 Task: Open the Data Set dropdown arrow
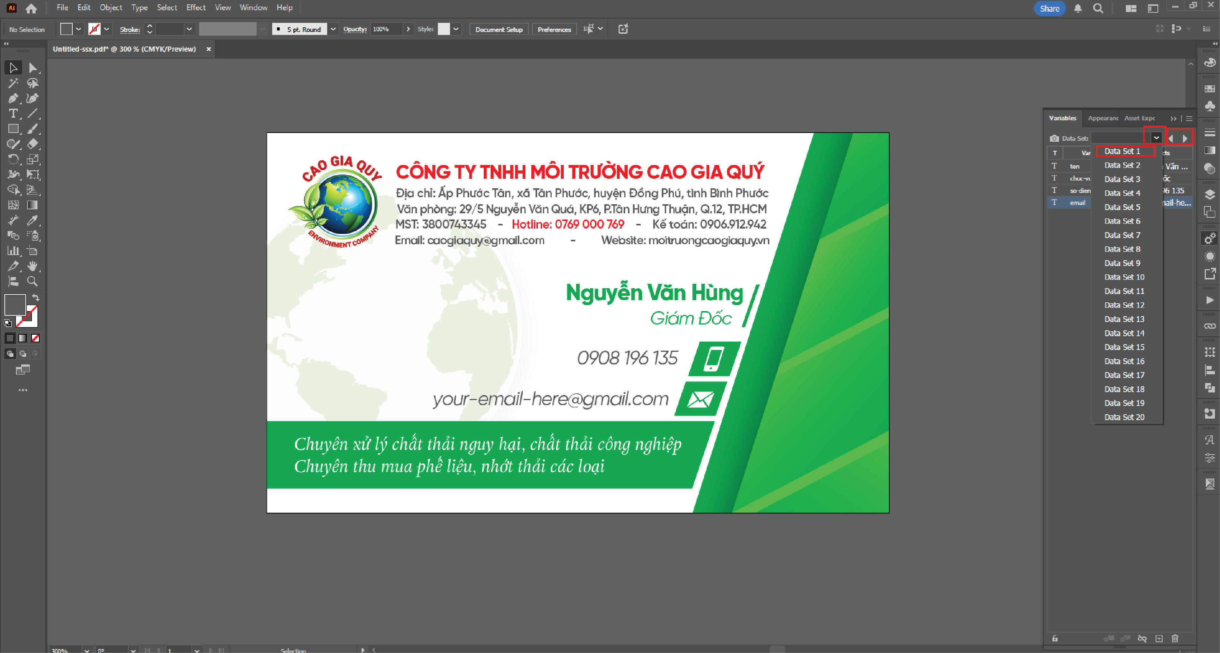[x=1156, y=138]
